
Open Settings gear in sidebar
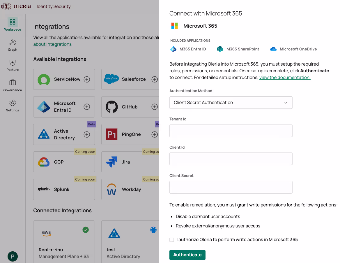pos(13,103)
